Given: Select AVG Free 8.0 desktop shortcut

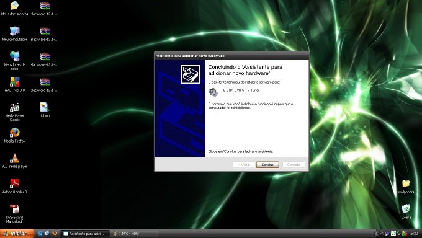Looking at the screenshot, I should click(14, 84).
